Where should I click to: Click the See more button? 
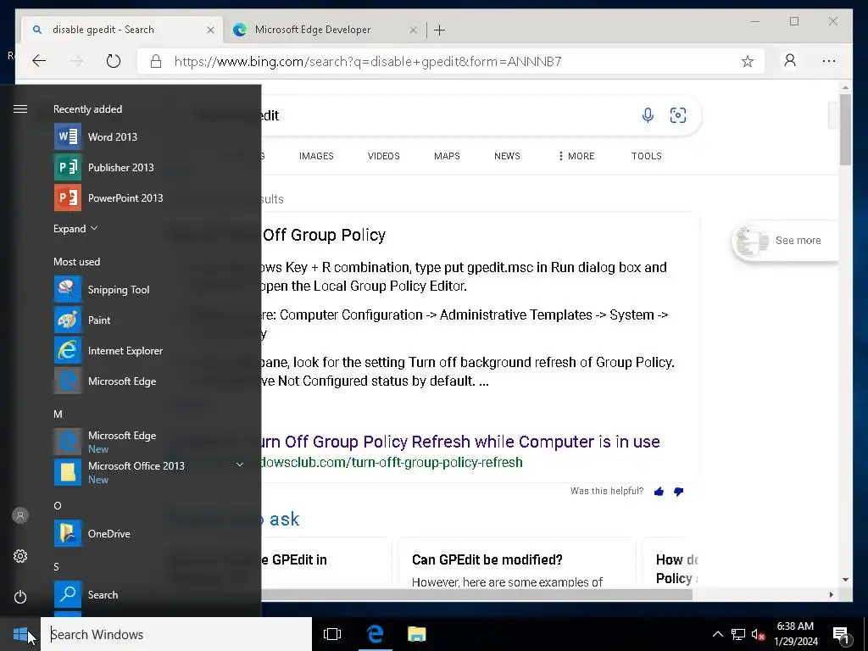coord(785,240)
